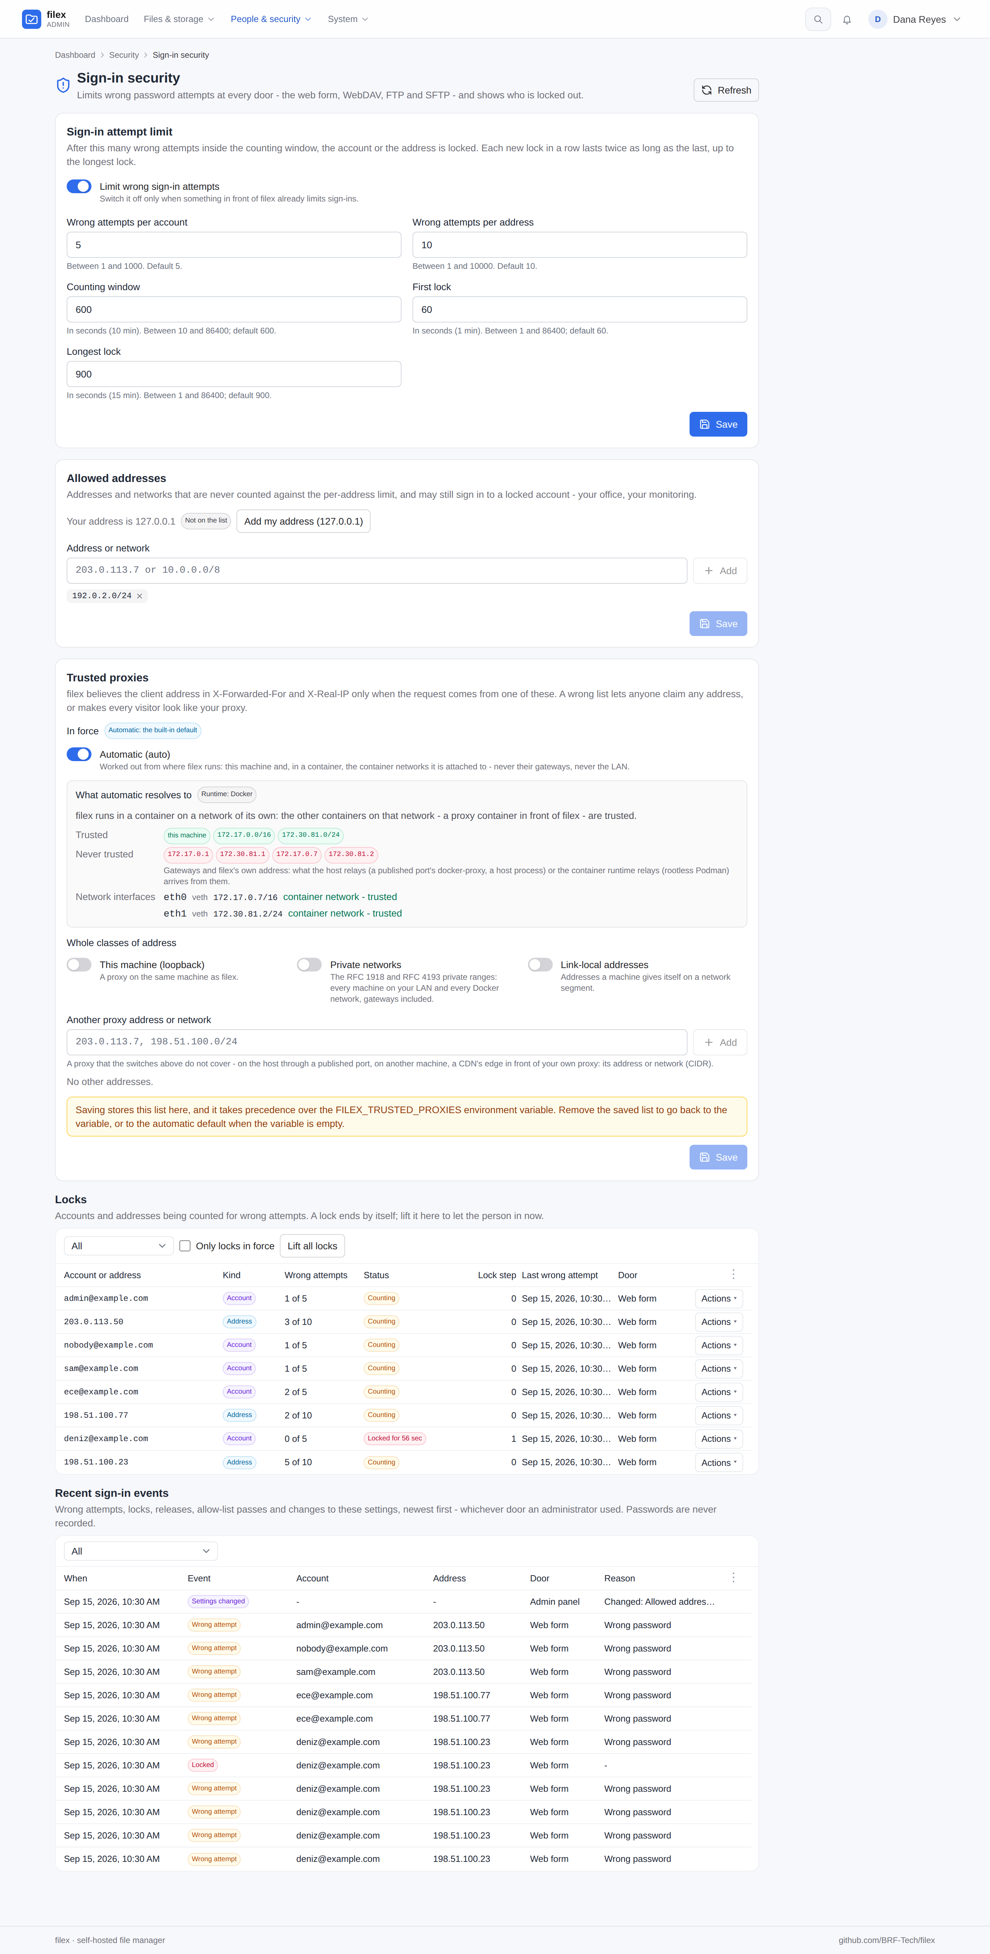Viewport: 990px width, 1954px height.
Task: Refresh the Sign-in security page
Action: click(x=725, y=90)
